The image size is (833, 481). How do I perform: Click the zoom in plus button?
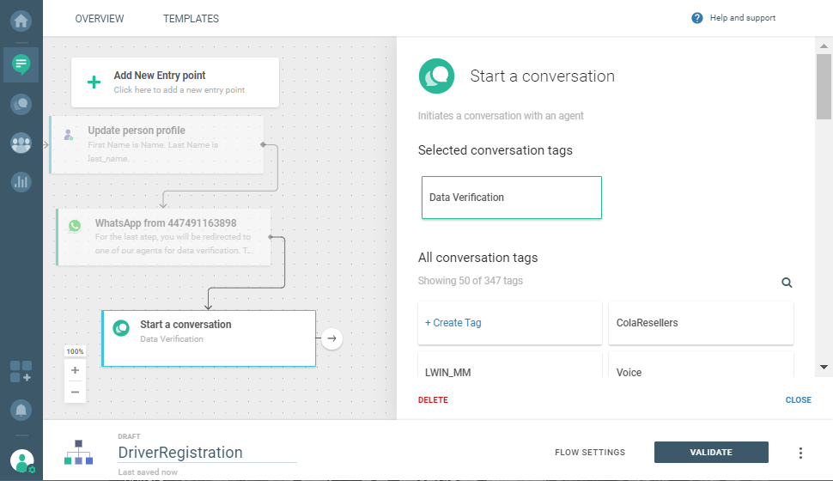coord(75,370)
